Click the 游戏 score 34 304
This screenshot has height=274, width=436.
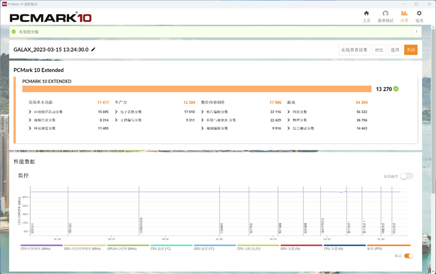(x=362, y=102)
